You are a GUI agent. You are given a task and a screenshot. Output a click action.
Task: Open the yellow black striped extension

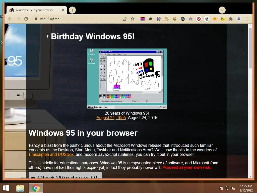[223, 19]
